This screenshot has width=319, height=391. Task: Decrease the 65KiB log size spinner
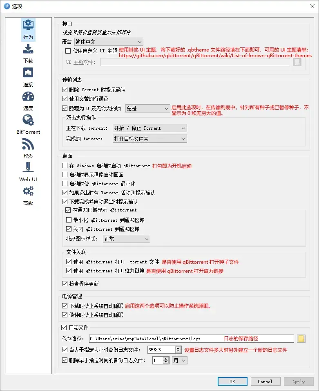(x=178, y=351)
